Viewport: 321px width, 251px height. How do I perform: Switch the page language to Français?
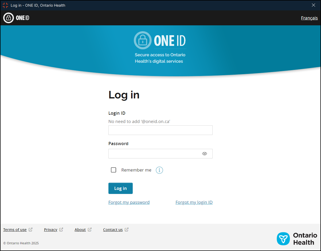pos(309,18)
